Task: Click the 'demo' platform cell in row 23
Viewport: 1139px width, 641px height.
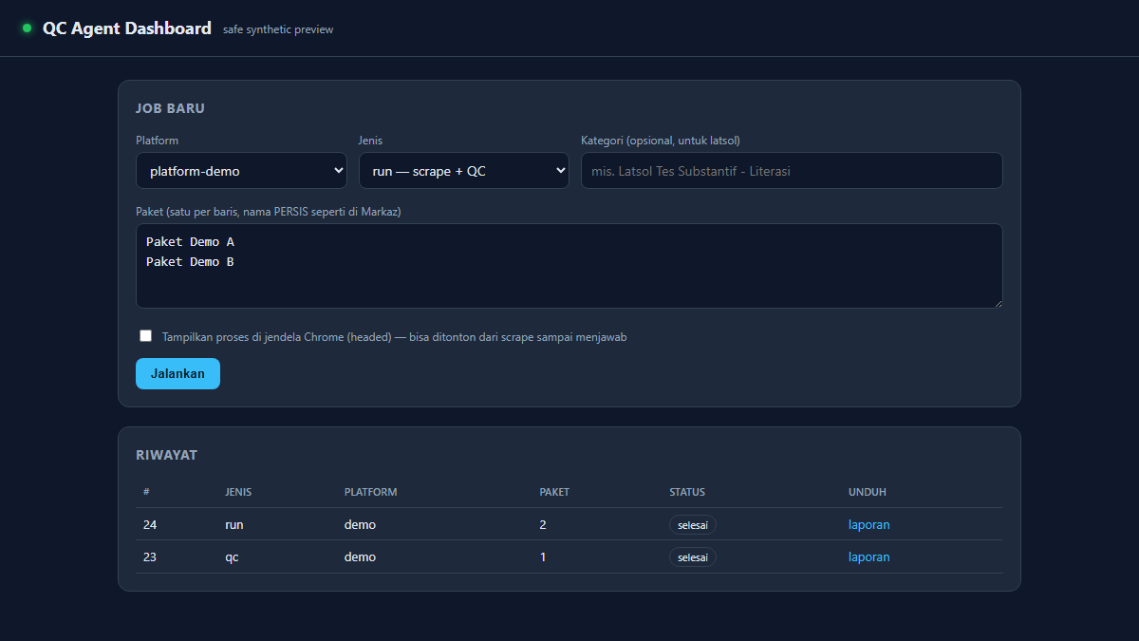Action: (x=360, y=556)
